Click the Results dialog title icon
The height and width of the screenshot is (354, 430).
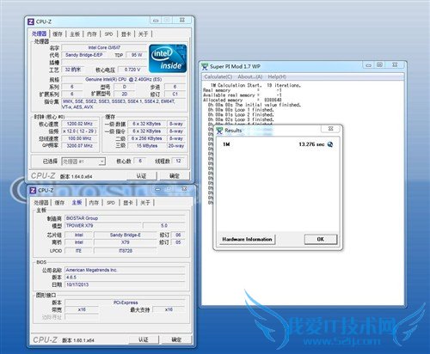[x=219, y=131]
